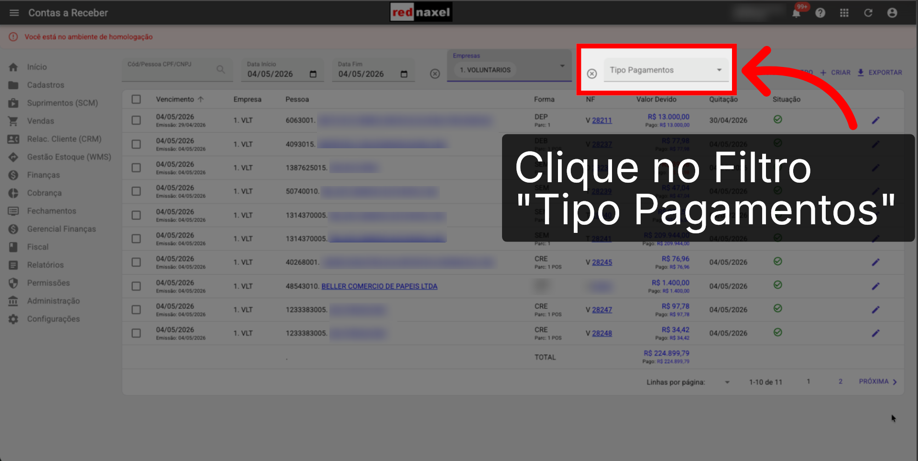Image resolution: width=918 pixels, height=461 pixels.
Task: Open the Data Início calendar picker
Action: (313, 74)
